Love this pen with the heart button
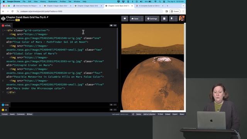This screenshot has width=247, height=139. point(125,19)
